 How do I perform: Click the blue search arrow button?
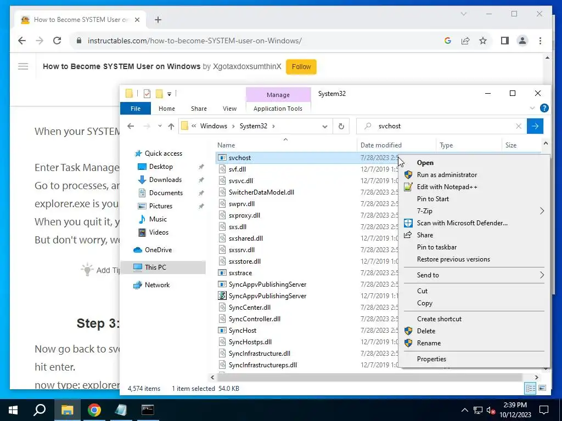pos(535,126)
